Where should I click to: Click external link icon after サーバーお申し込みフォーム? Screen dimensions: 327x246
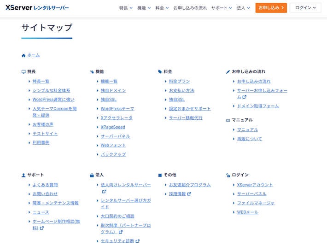tap(245, 97)
